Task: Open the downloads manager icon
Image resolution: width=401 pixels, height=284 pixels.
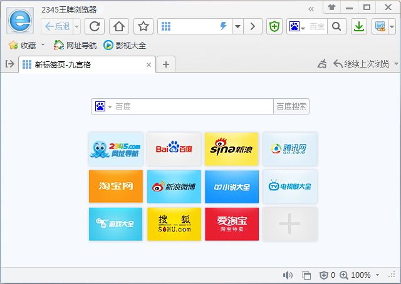Action: coord(358,26)
